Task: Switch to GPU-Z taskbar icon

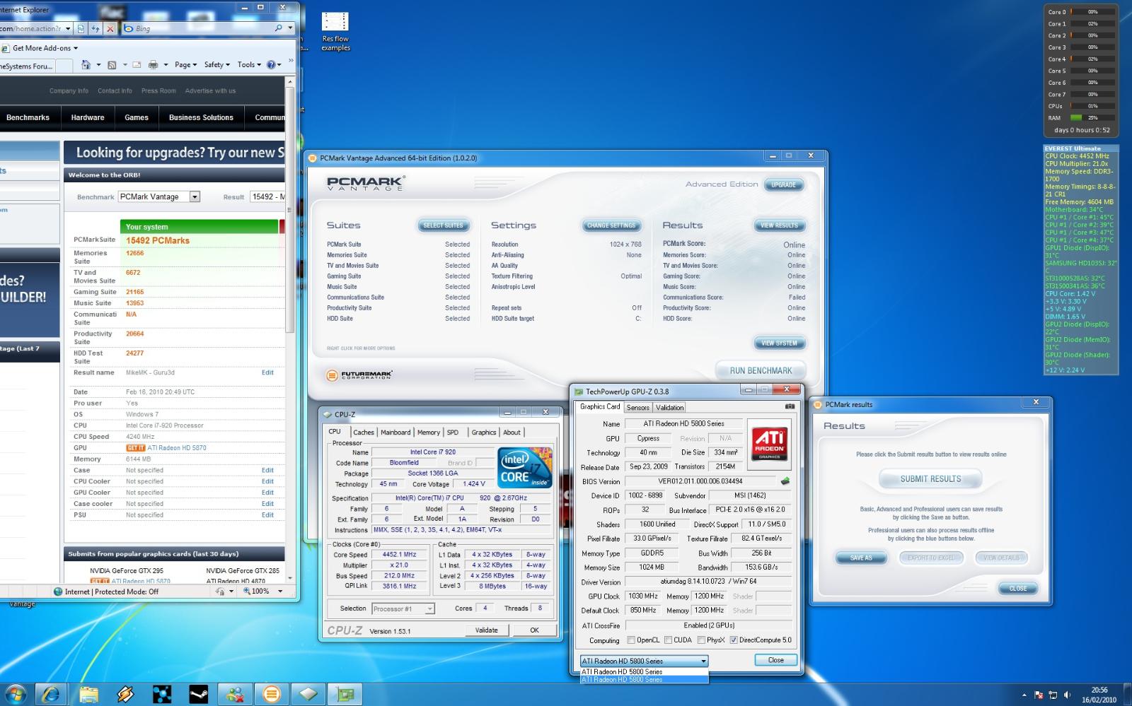Action: coord(345,694)
